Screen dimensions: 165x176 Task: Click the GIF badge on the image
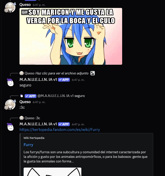pos(25,12)
